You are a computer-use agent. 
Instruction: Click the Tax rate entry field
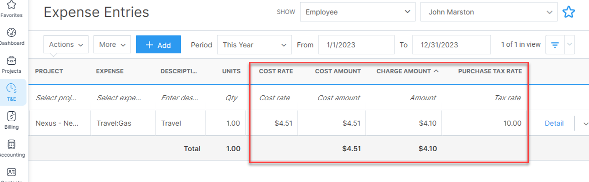tap(484, 98)
